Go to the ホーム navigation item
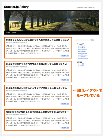 point(8,33)
